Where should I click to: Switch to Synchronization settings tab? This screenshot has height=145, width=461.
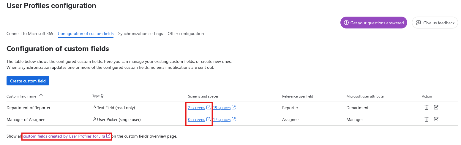point(140,34)
